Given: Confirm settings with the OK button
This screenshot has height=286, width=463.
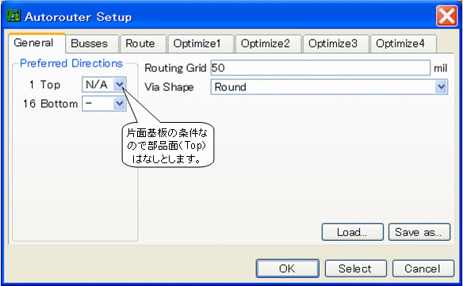Looking at the screenshot, I should pyautogui.click(x=287, y=269).
